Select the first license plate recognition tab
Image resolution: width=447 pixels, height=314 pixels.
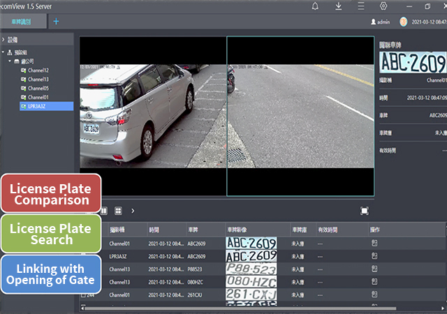coord(23,22)
